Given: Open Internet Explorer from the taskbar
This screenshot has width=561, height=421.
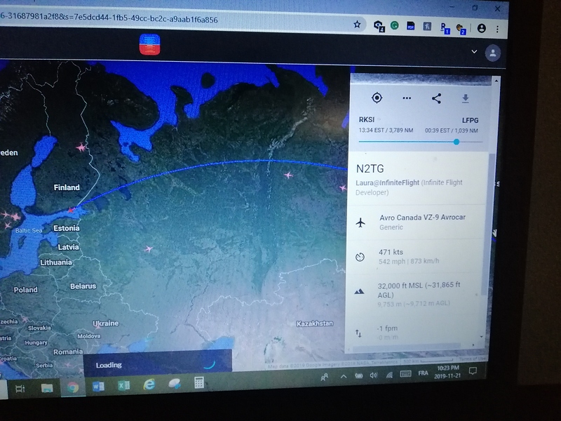Looking at the screenshot, I should [x=149, y=384].
